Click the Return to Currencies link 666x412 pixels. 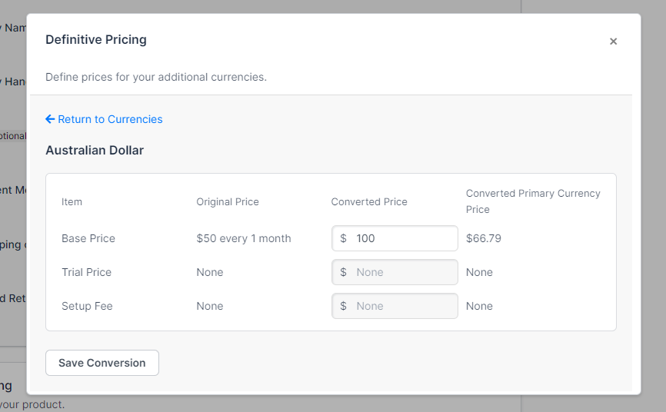coord(110,119)
